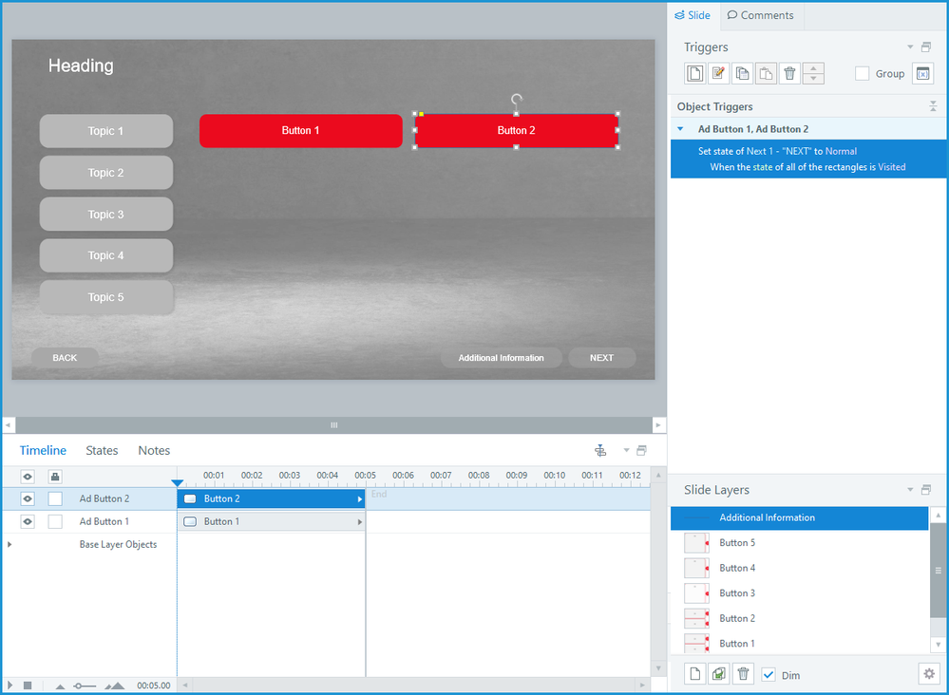Hide Ad Button 2 using its eye icon

coord(28,498)
